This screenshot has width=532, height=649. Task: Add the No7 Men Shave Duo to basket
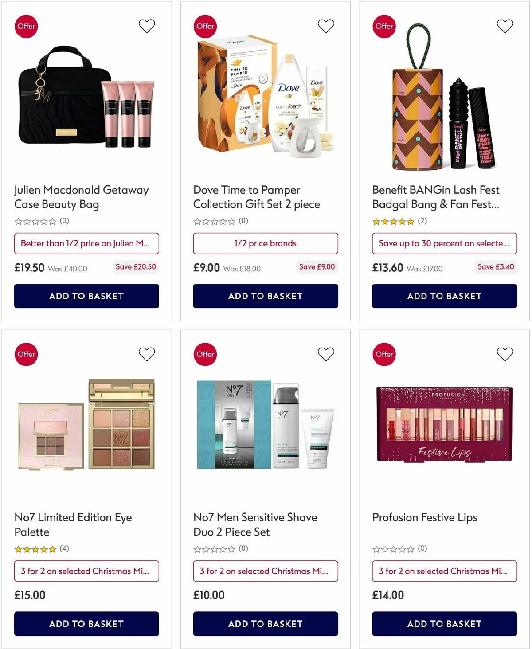click(x=265, y=624)
